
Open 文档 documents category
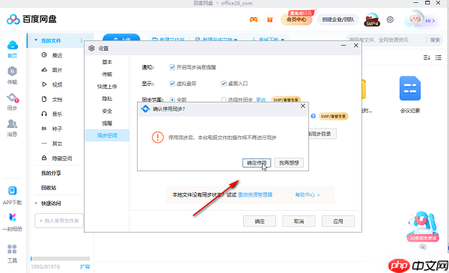57,99
